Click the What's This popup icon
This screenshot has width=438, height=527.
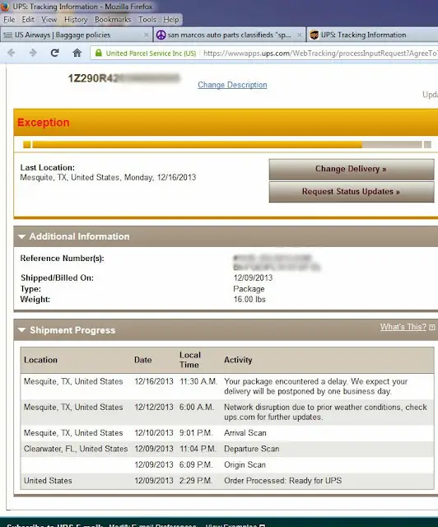pyautogui.click(x=432, y=327)
